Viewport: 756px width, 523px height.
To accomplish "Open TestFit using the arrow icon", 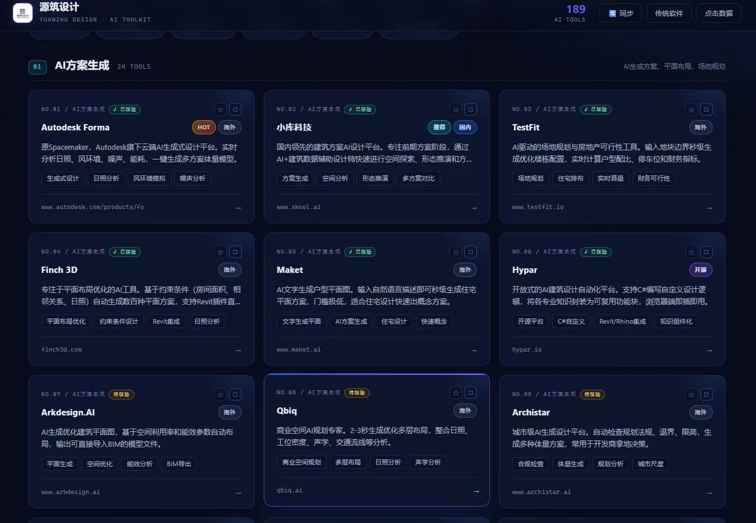I will tap(709, 208).
